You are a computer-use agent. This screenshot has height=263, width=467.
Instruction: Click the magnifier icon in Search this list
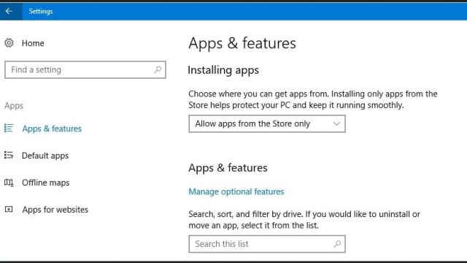[x=337, y=244]
